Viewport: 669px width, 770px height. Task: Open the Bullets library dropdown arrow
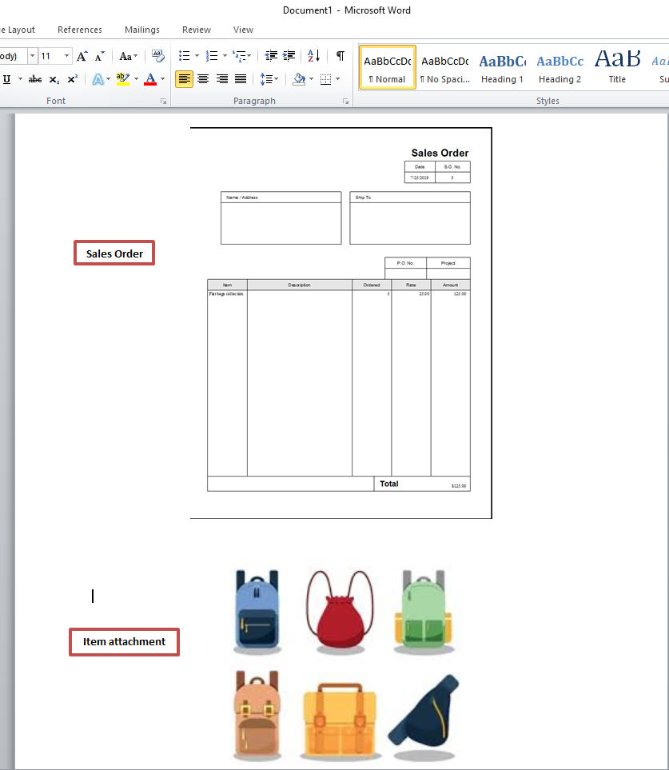point(197,56)
